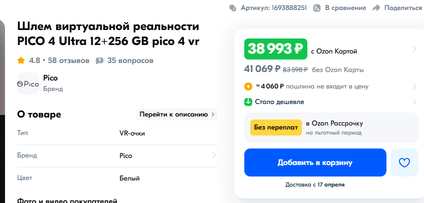Expand the Ozon Card price chevron
Image resolution: width=424 pixels, height=203 pixels.
tap(414, 49)
